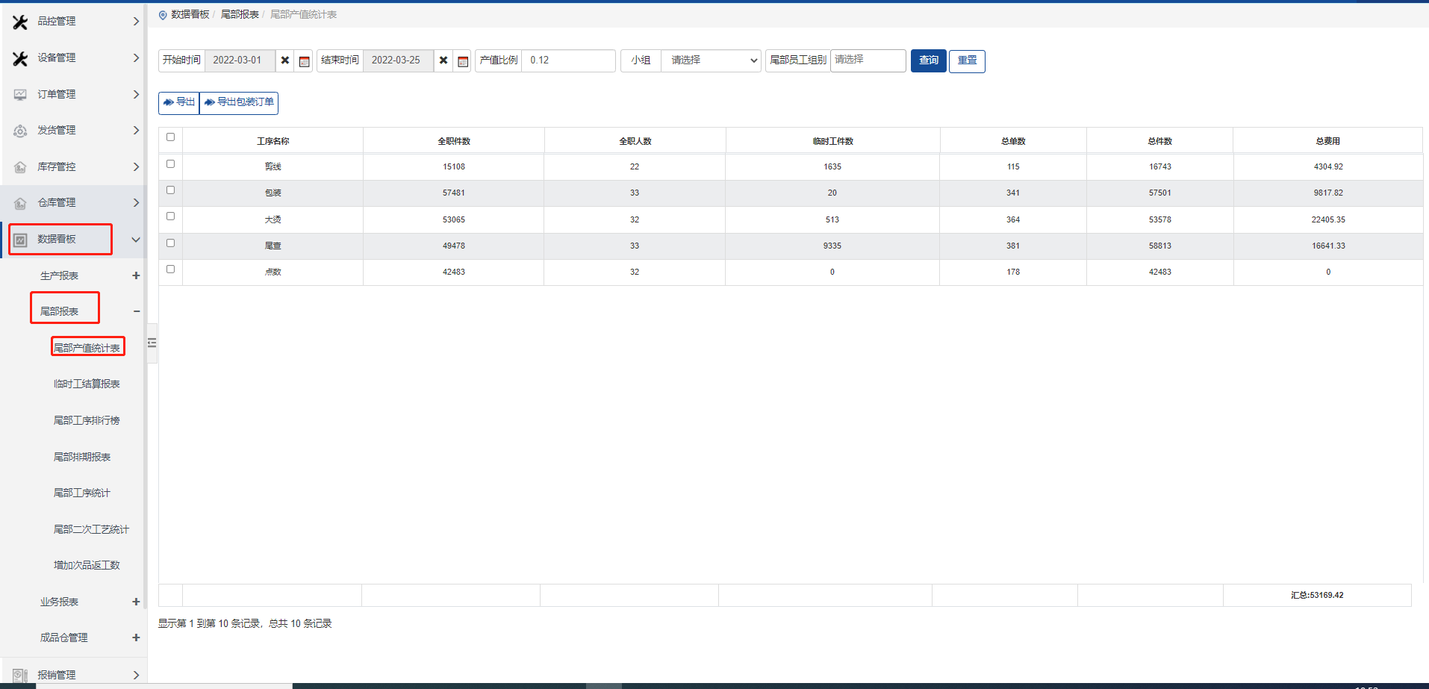Image resolution: width=1429 pixels, height=689 pixels.
Task: Open the 小组 dropdown
Action: point(710,60)
